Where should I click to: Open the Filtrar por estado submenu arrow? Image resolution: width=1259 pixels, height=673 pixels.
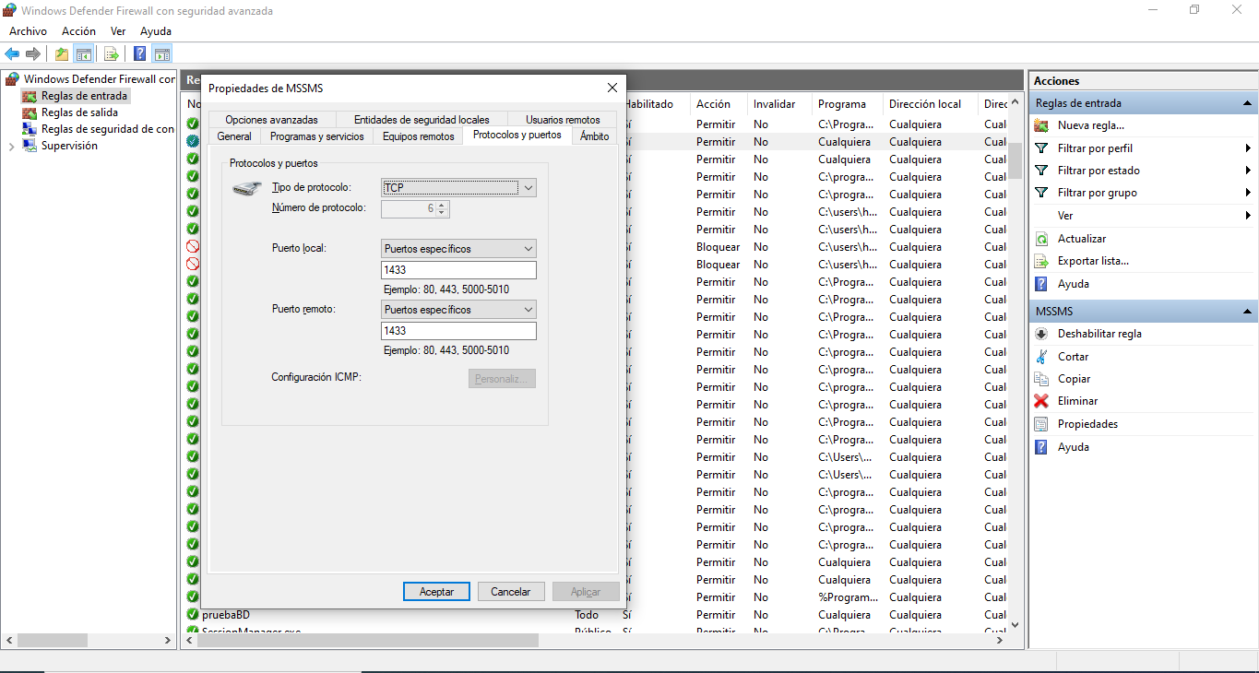(x=1248, y=171)
